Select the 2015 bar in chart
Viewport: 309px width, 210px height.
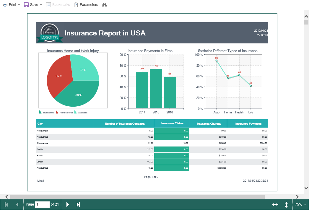click(x=156, y=89)
